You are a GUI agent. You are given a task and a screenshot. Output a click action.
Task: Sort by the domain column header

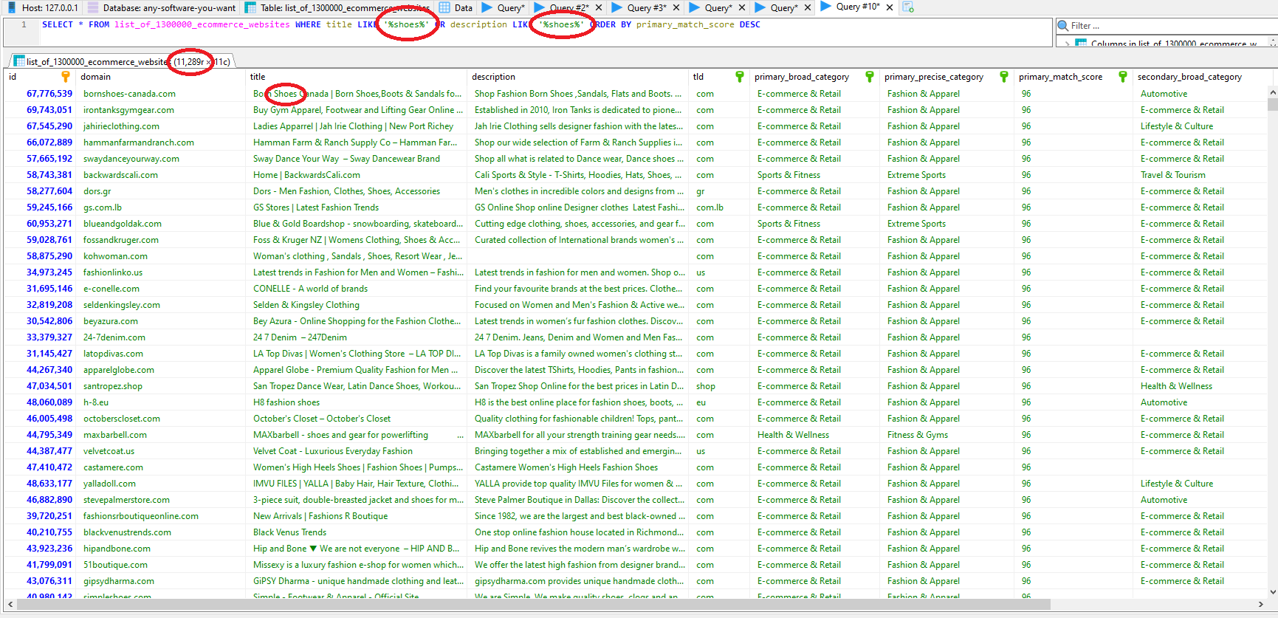coord(161,77)
